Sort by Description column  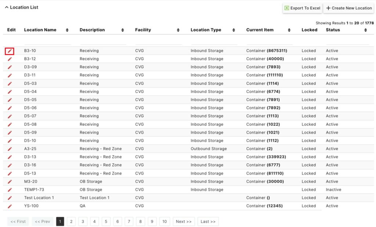tap(123, 30)
